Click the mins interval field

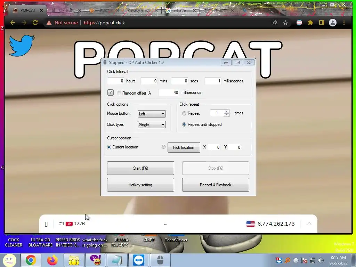coord(149,81)
